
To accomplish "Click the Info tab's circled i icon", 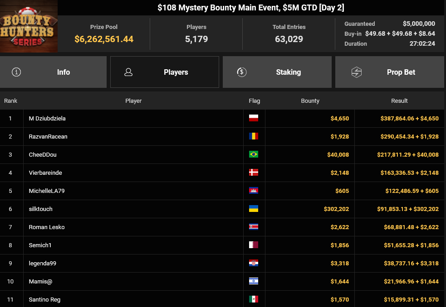I will pos(16,72).
